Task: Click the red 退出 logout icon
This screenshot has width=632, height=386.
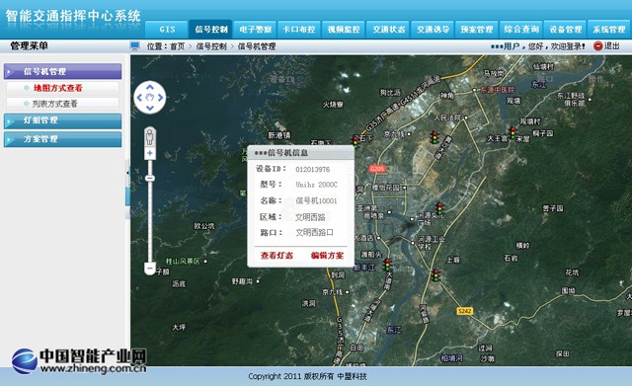Action: click(597, 46)
